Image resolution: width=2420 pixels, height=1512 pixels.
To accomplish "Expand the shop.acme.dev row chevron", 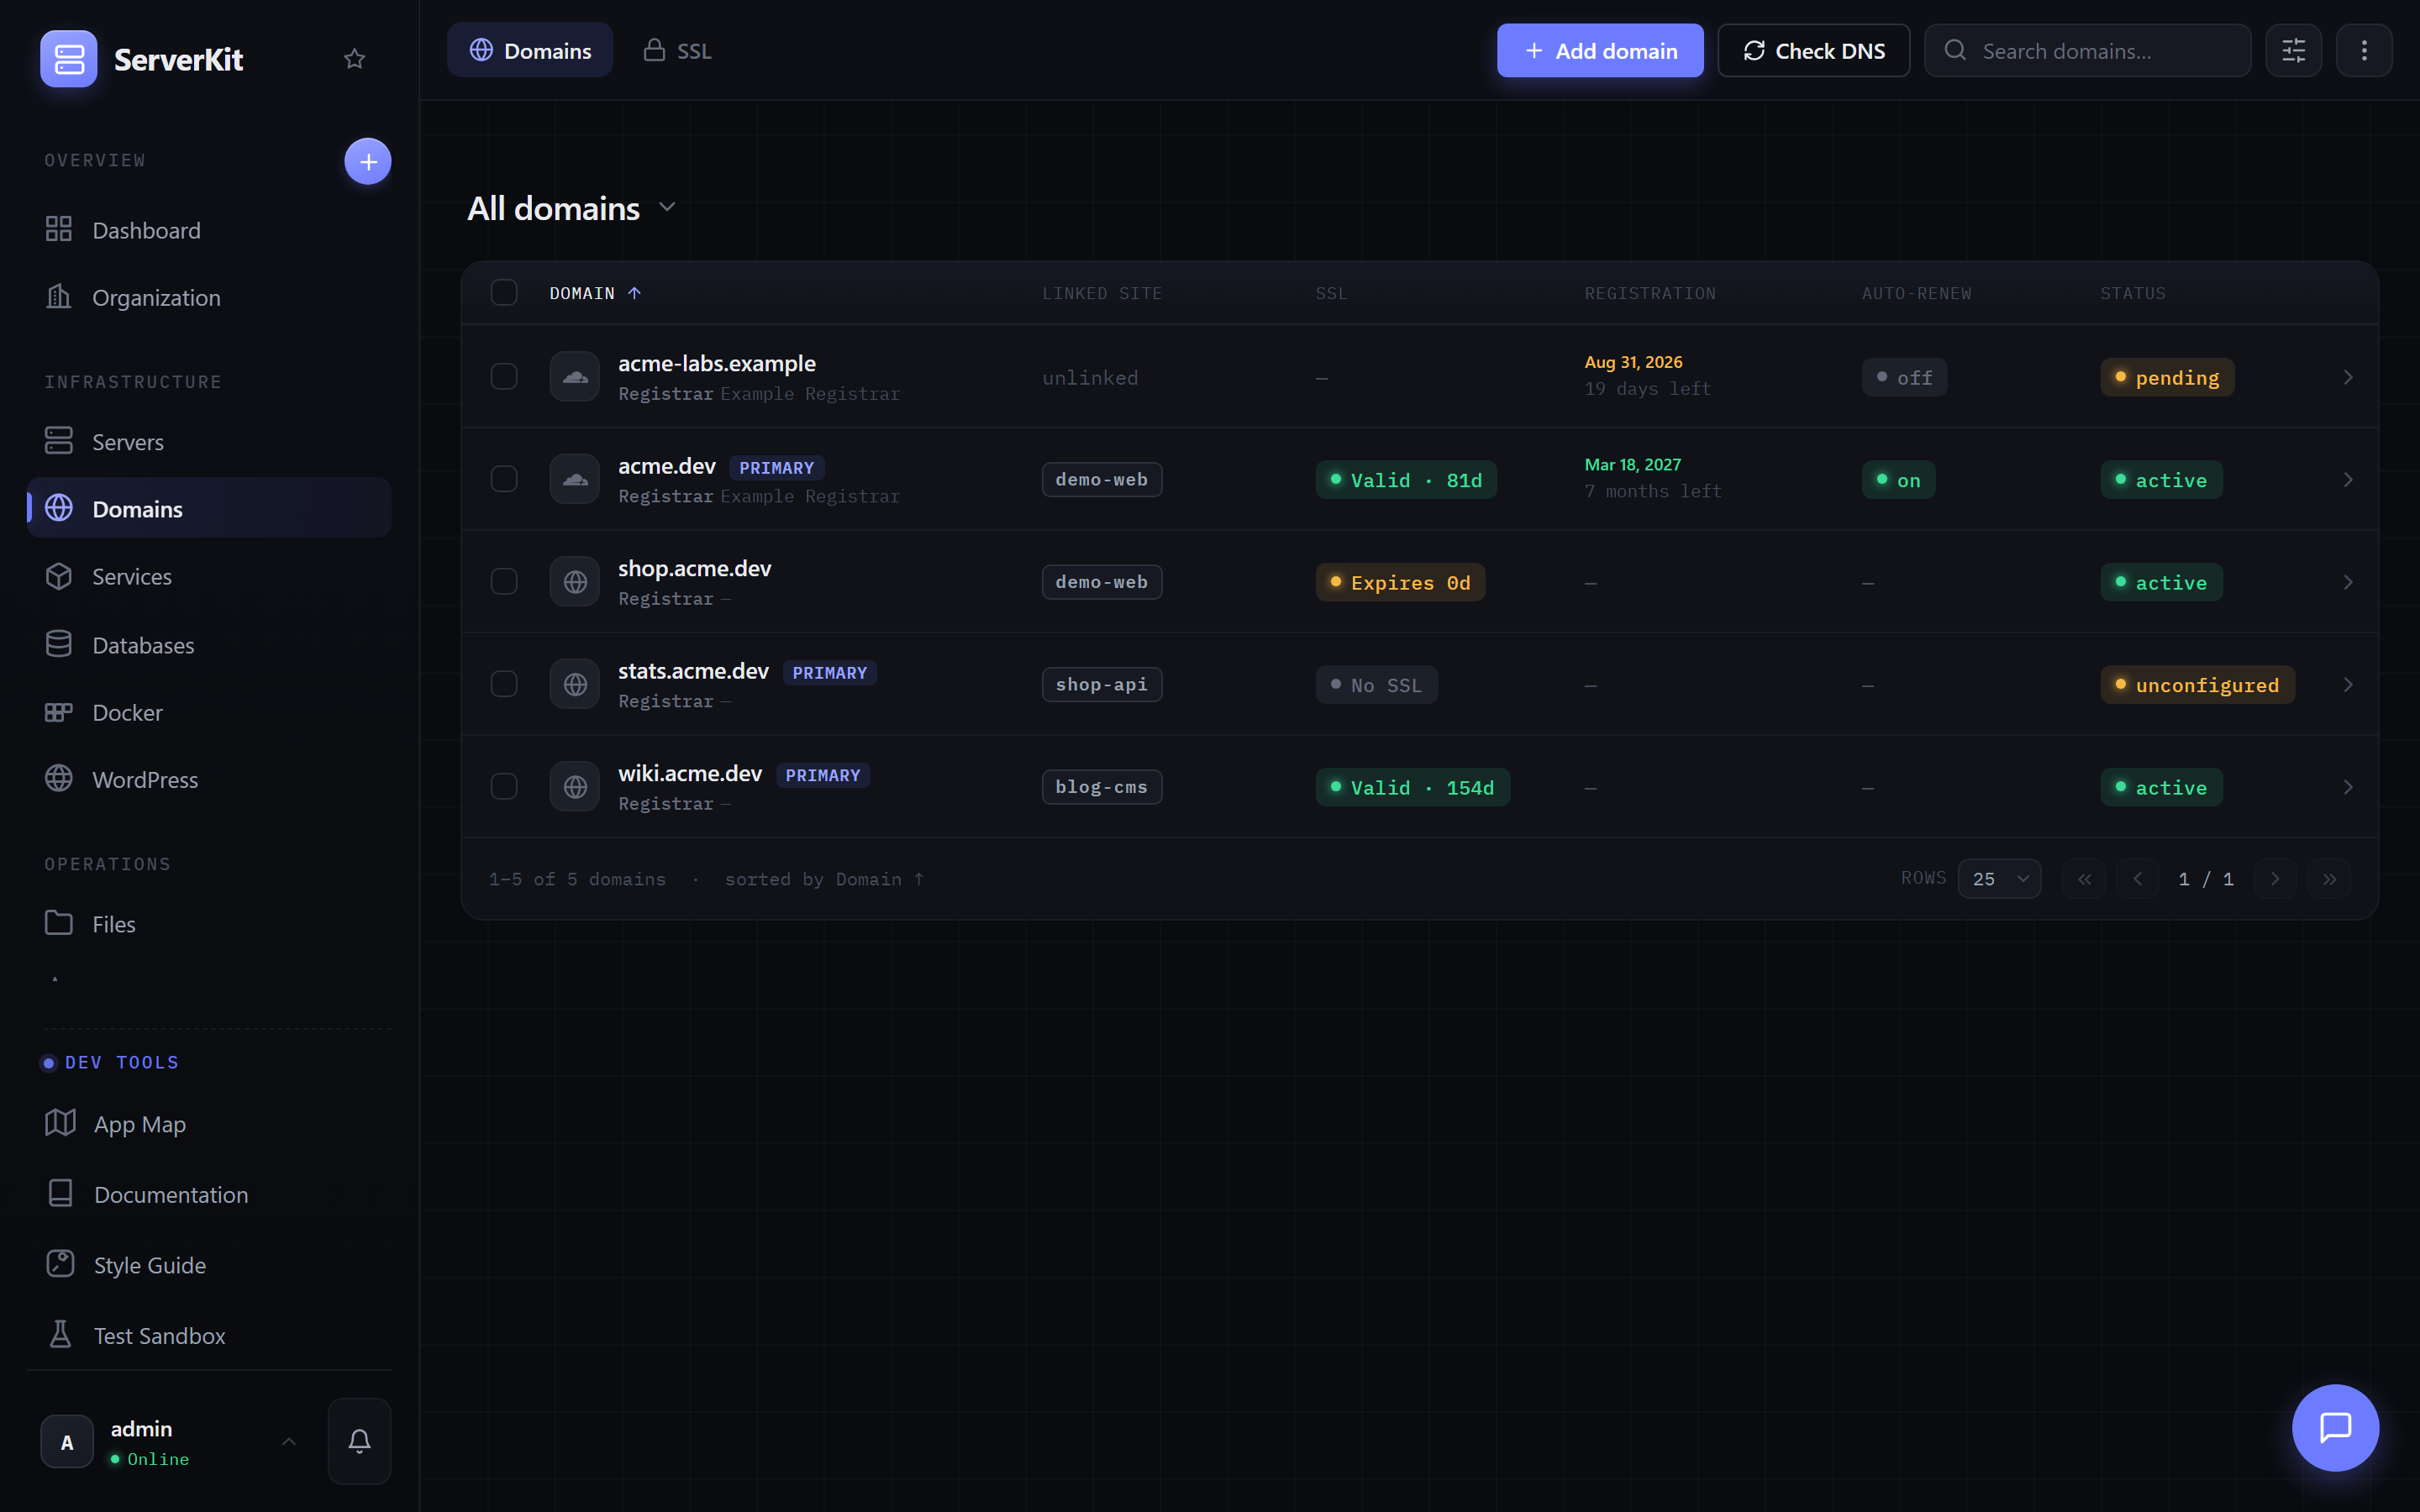I will pos(2348,582).
